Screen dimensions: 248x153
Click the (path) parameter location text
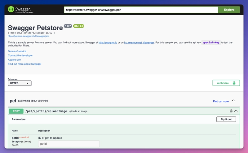[x=15, y=145]
